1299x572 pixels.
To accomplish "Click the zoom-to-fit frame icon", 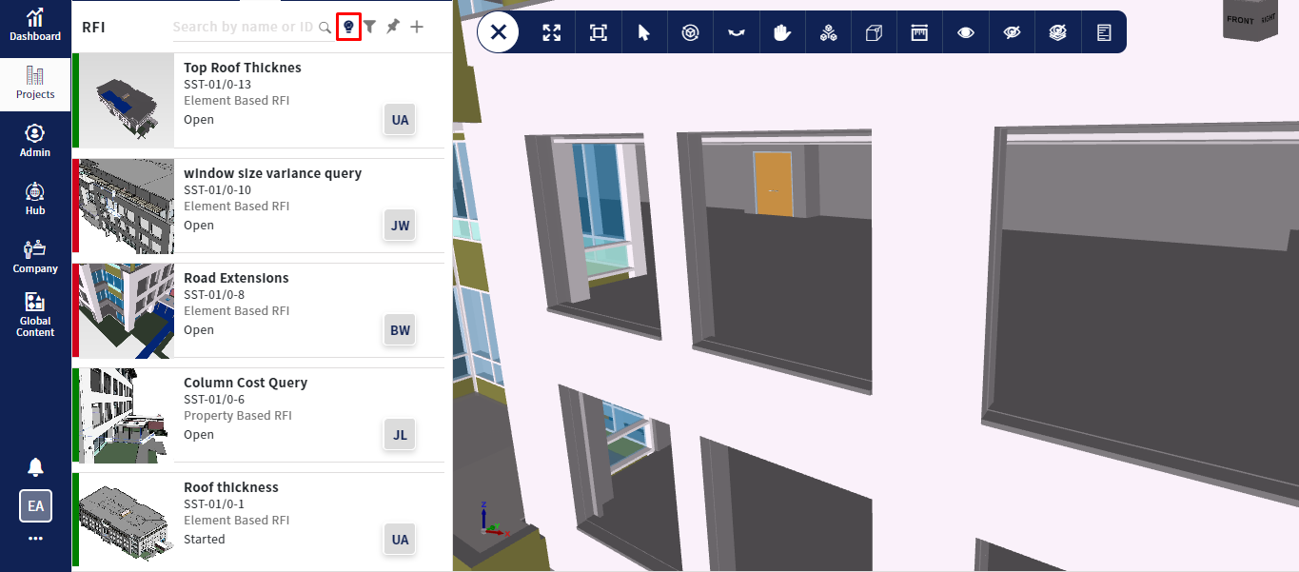I will click(598, 32).
